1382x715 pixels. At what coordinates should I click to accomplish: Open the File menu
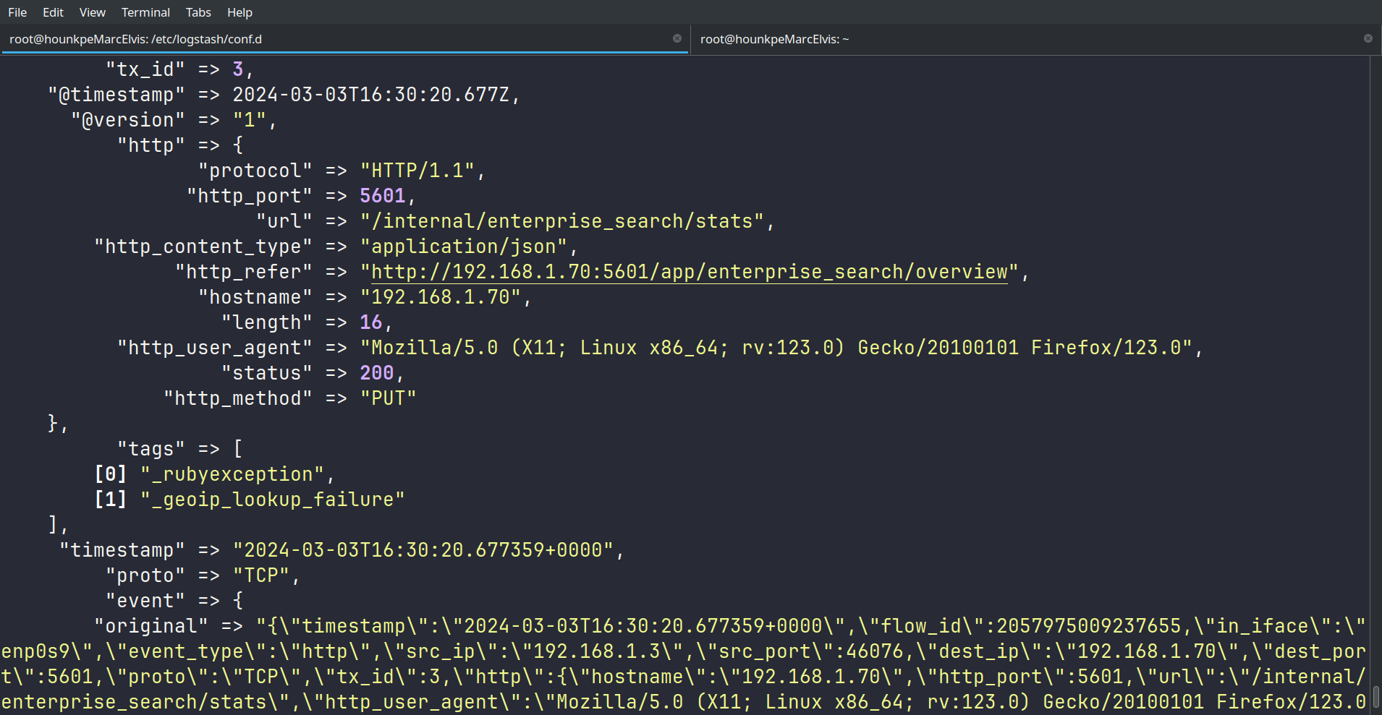click(17, 12)
